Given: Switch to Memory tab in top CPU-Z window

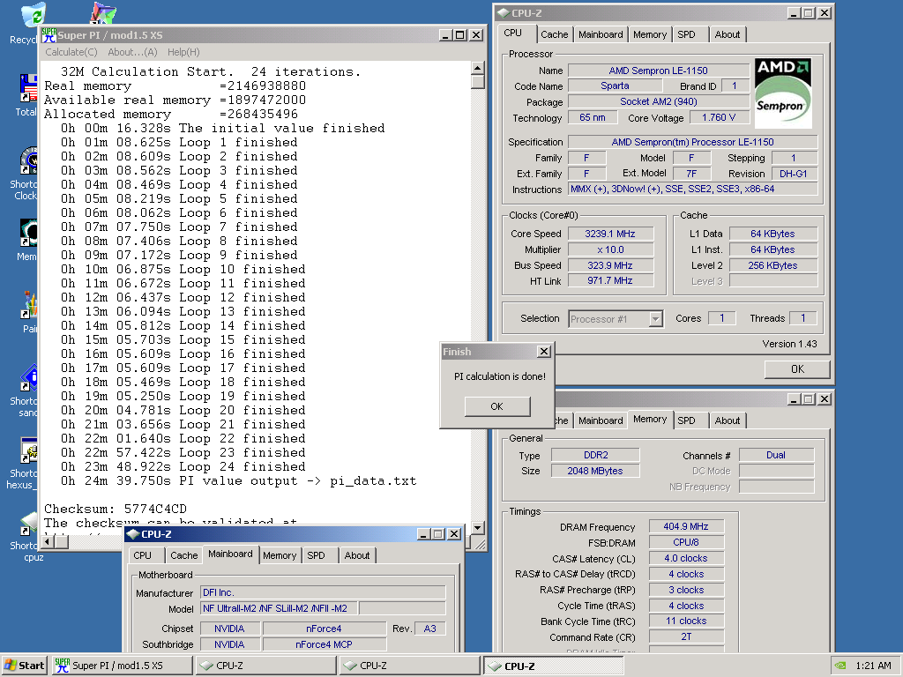Looking at the screenshot, I should pos(650,34).
